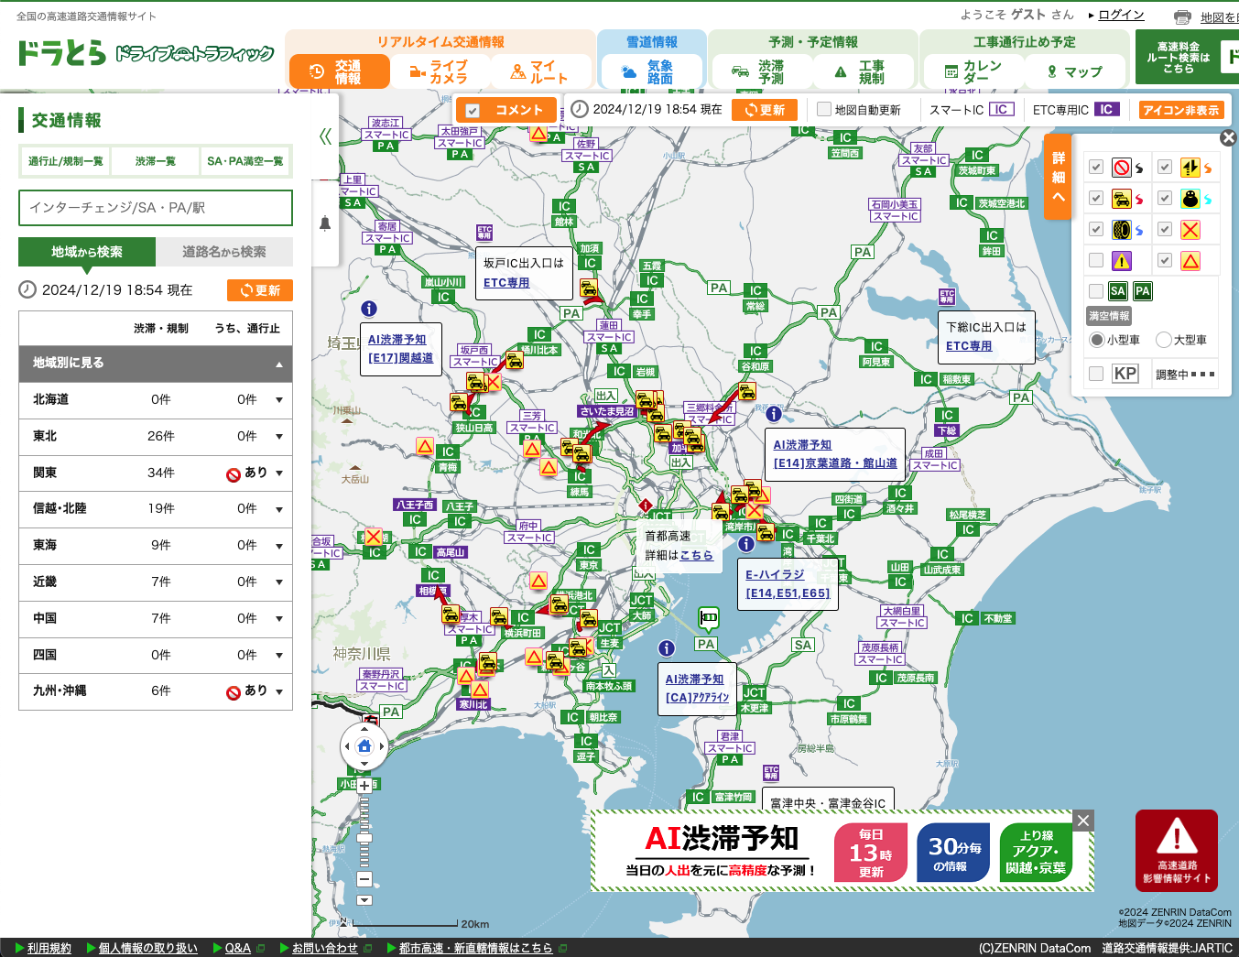Click the home icon in map pan control
The height and width of the screenshot is (957, 1239).
[x=364, y=745]
